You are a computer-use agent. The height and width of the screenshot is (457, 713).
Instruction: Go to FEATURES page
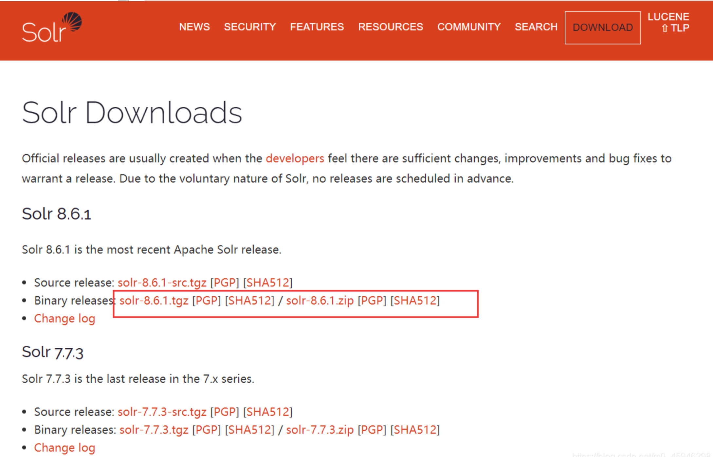tap(317, 27)
